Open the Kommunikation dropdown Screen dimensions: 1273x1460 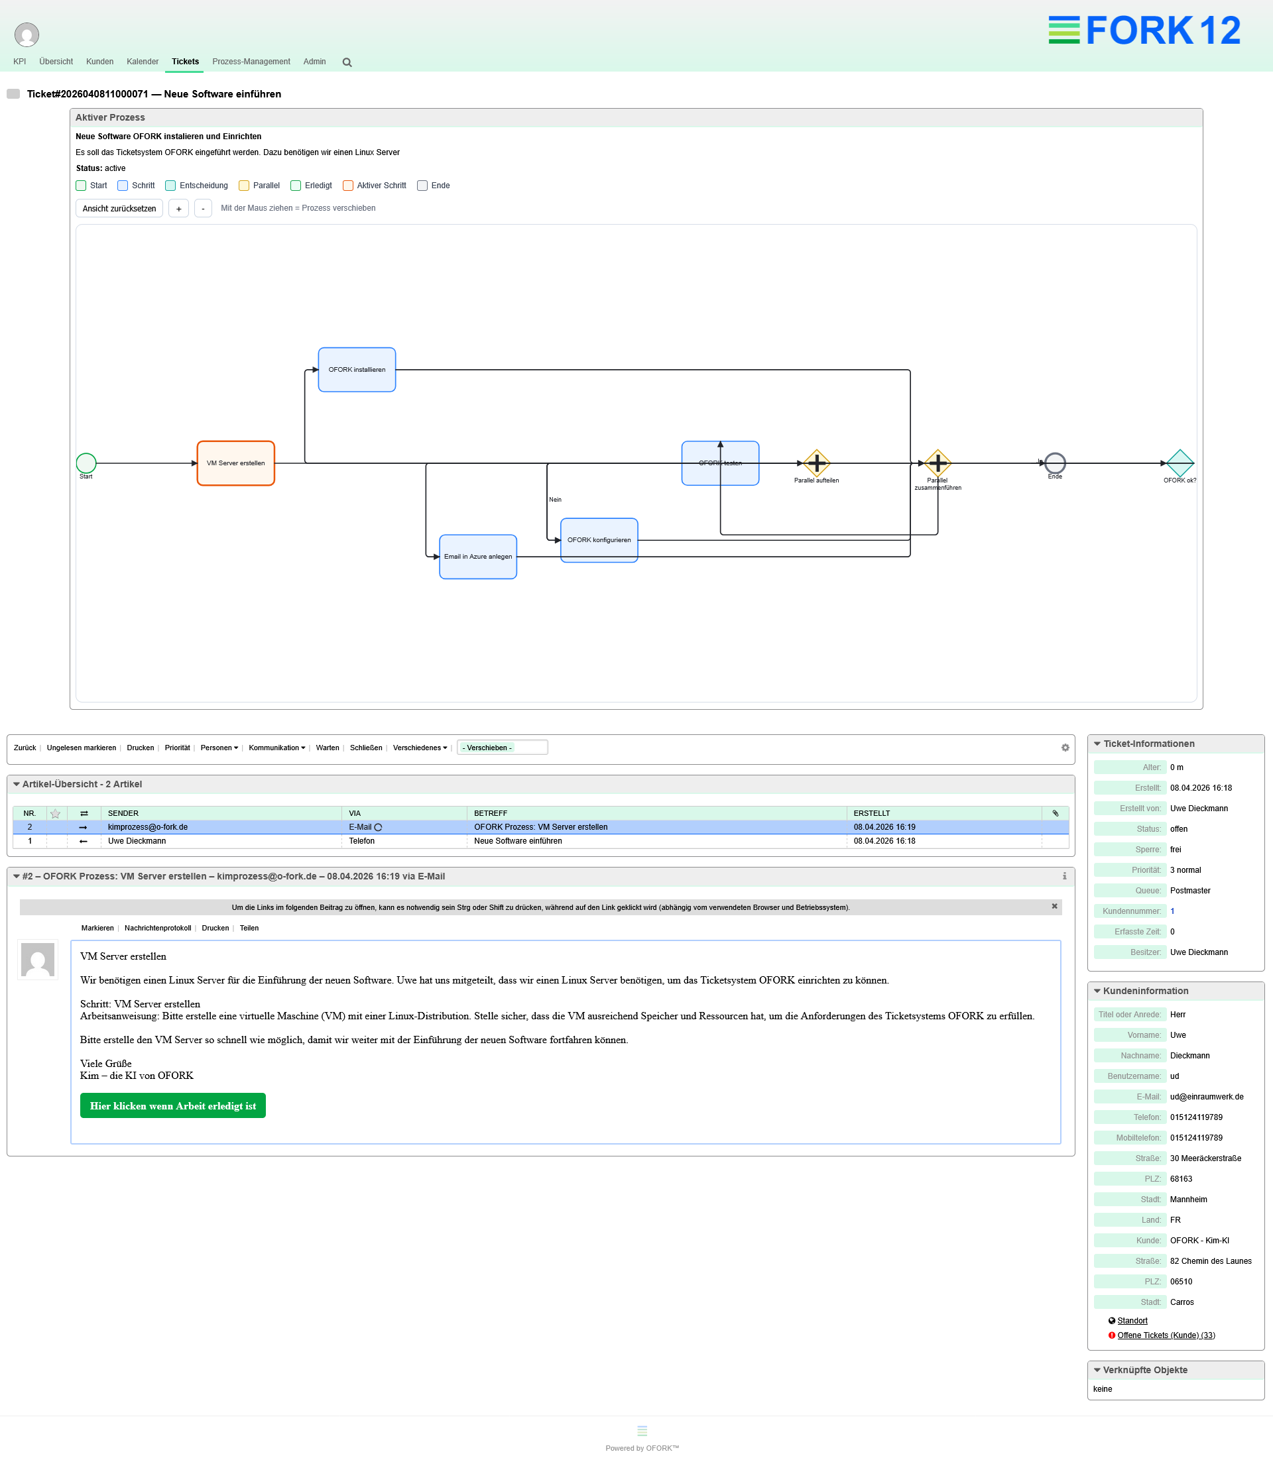point(276,747)
